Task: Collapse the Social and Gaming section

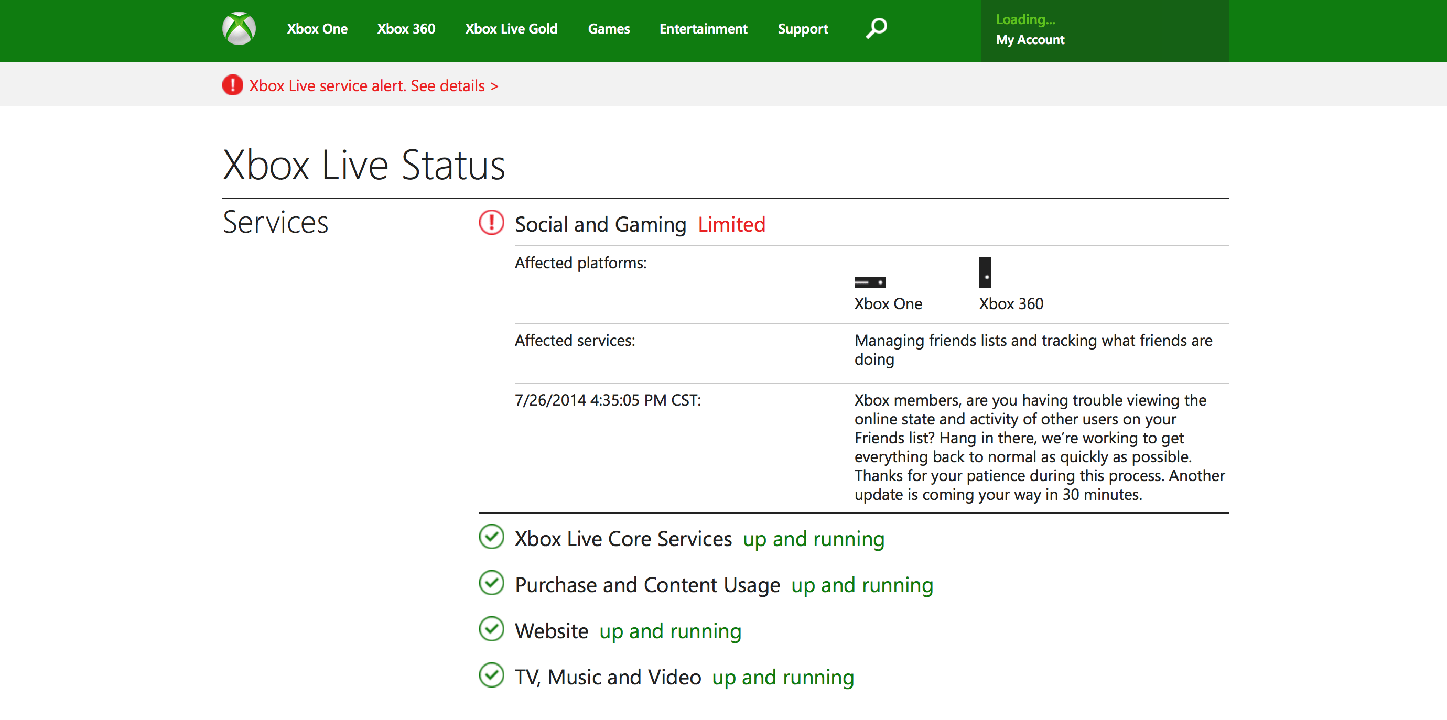Action: point(600,225)
